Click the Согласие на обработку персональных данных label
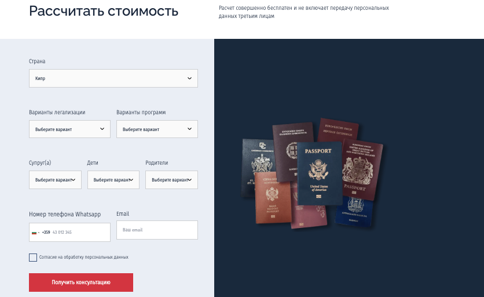 coord(83,257)
